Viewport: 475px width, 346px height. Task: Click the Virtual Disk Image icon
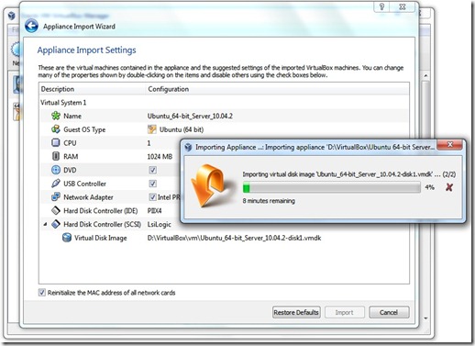click(67, 238)
